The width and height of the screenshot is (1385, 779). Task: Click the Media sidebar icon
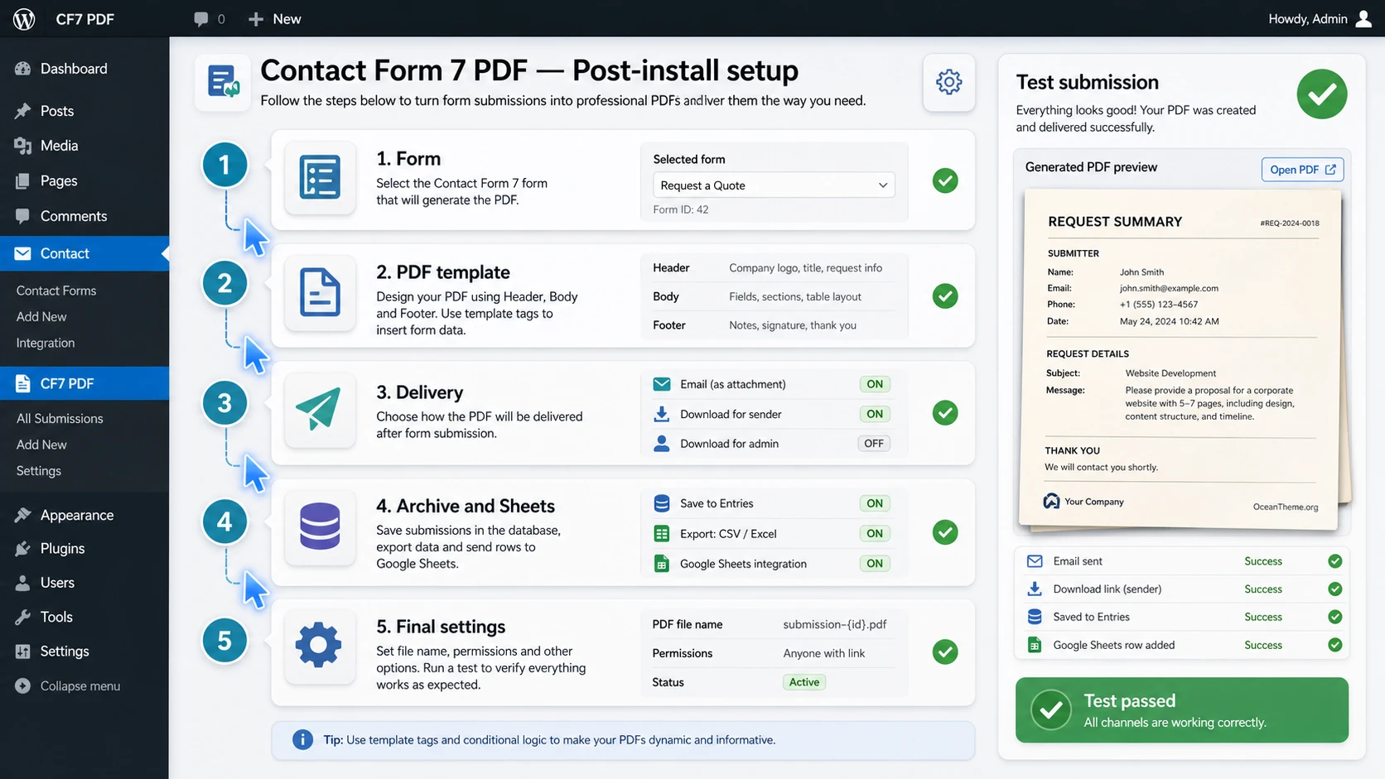[22, 146]
